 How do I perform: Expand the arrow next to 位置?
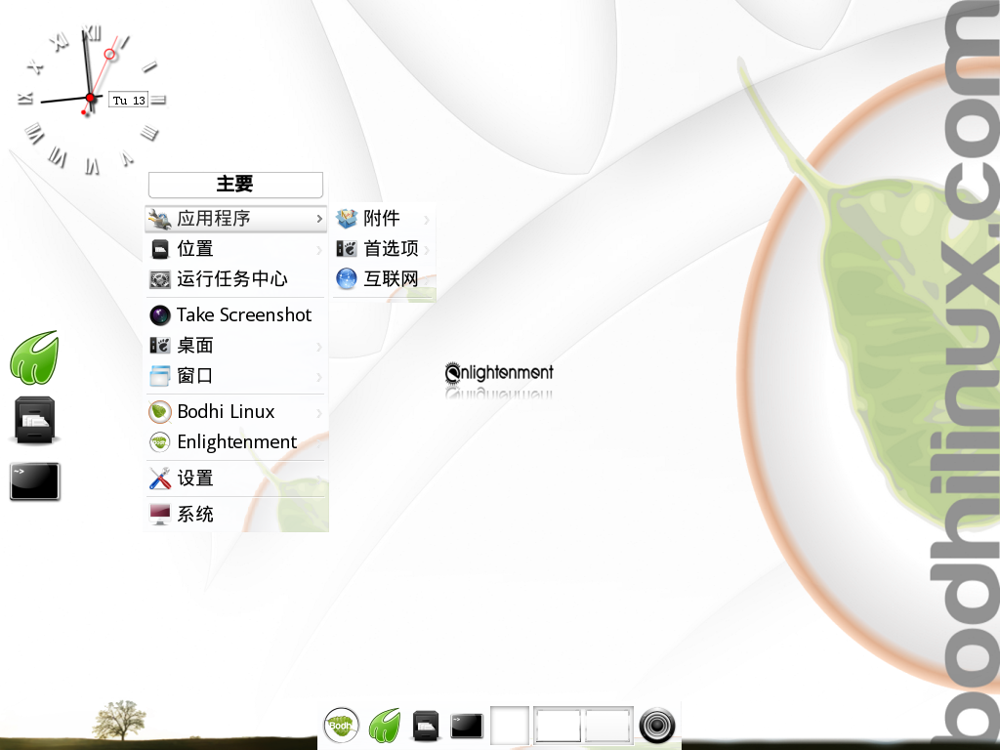tap(319, 250)
